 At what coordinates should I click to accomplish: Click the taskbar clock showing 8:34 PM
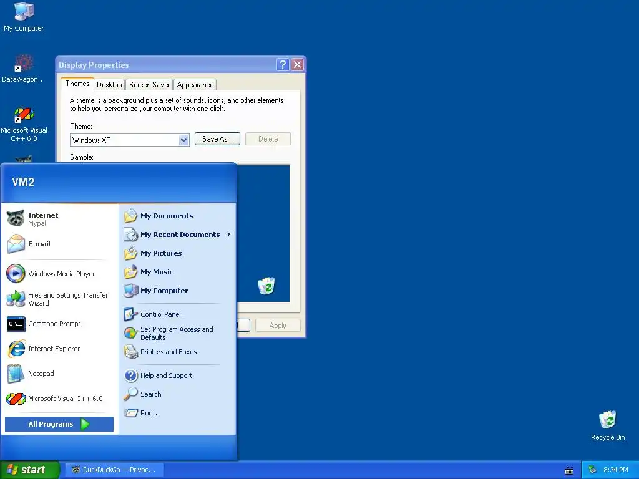pos(616,470)
